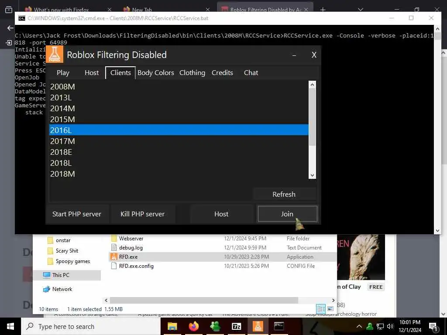Click cmd window scroll up arrow
Viewport: 447px width, 335px height.
[437, 28]
